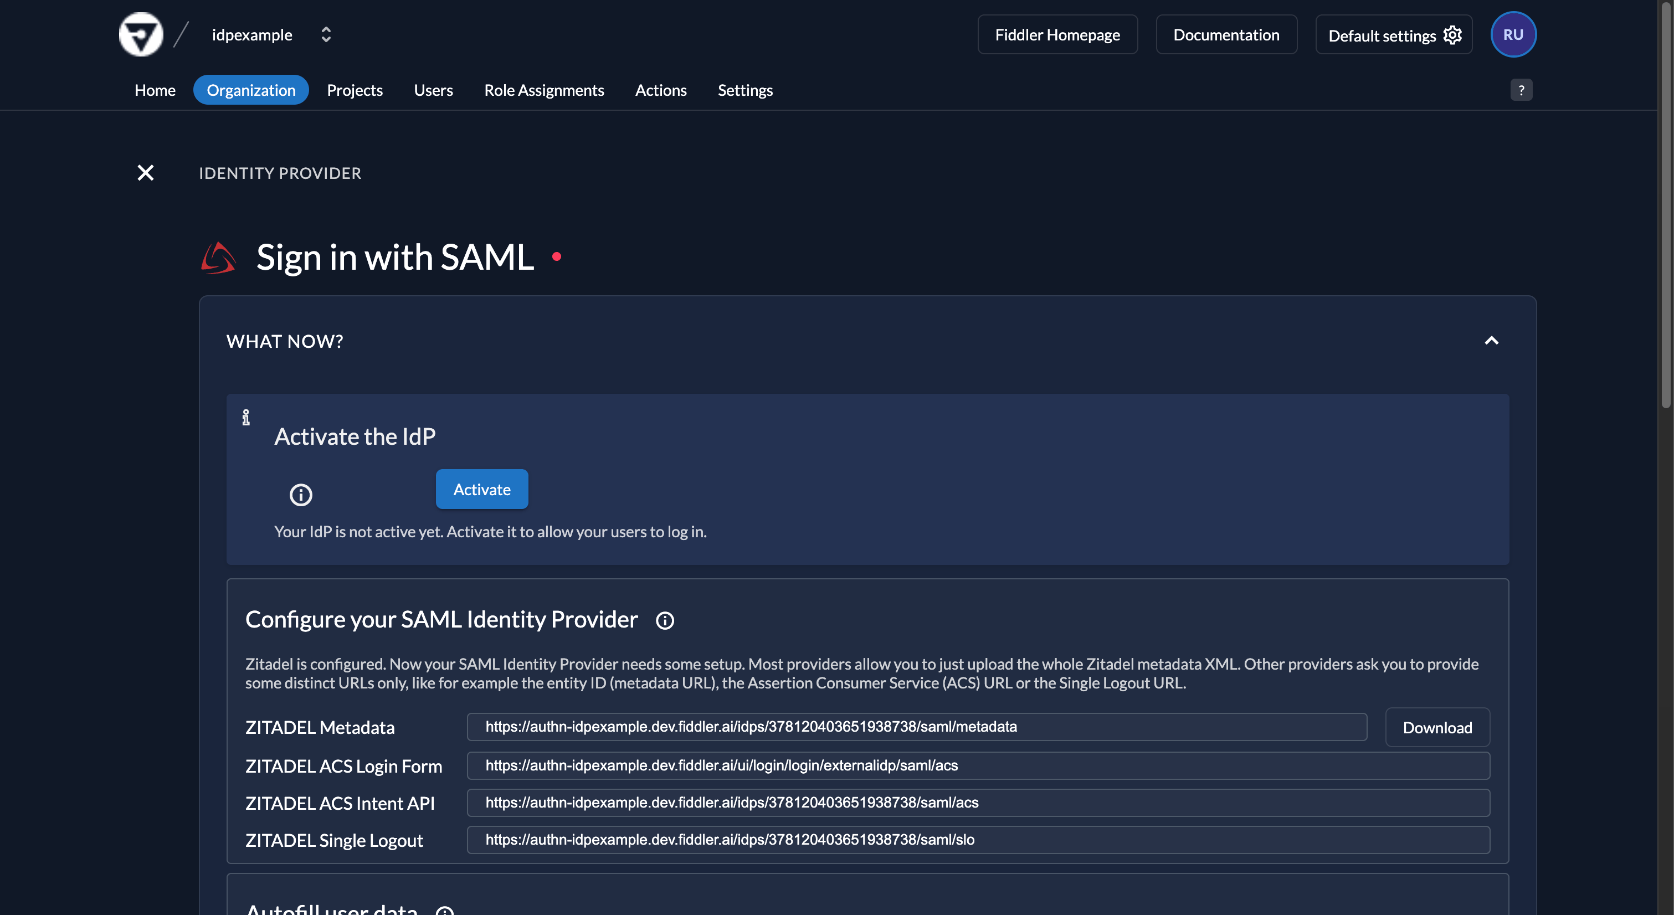Open the Users tab
Image resolution: width=1674 pixels, height=915 pixels.
point(433,90)
